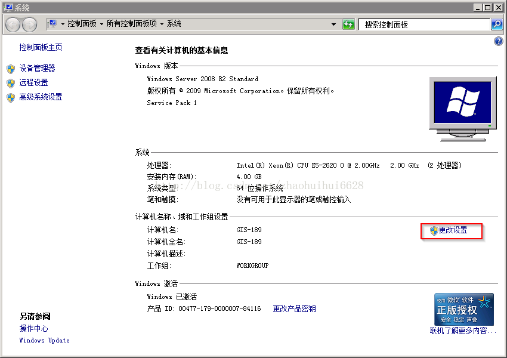The image size is (507, 358).
Task: Open the address bar history dropdown
Action: pyautogui.click(x=333, y=24)
